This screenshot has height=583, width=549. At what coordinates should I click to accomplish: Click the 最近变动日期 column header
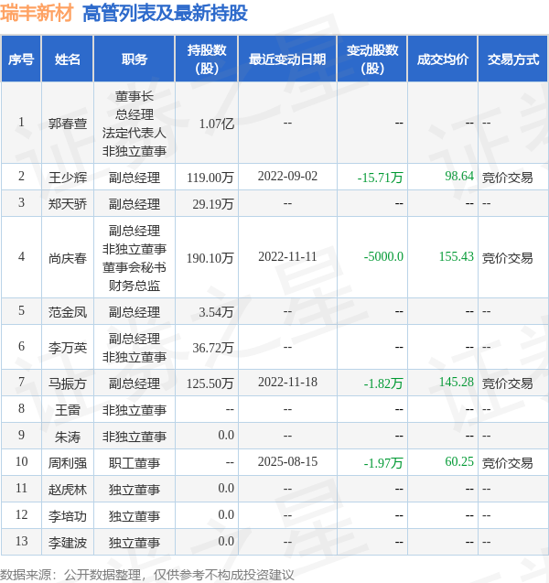287,59
